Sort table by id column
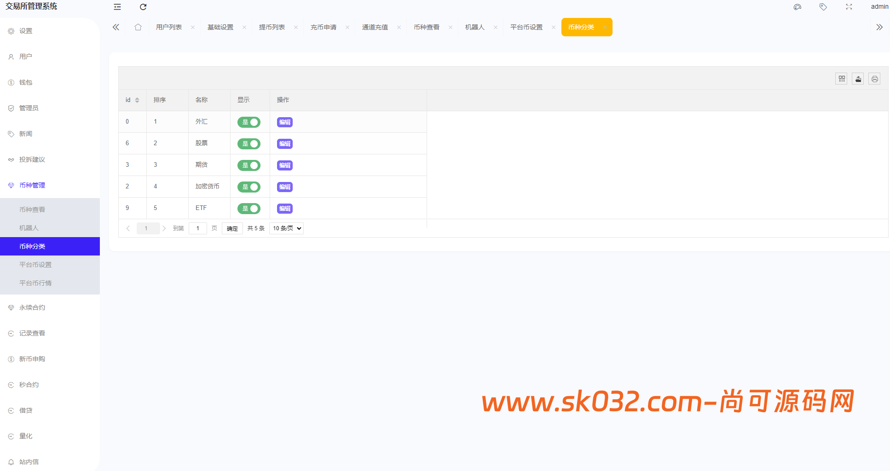 138,100
